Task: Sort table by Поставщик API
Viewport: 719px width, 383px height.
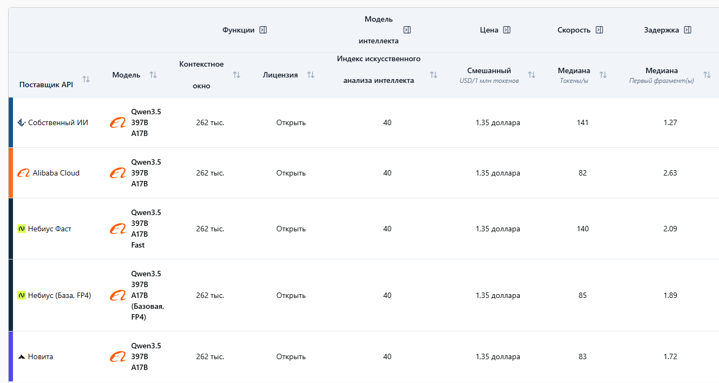Action: point(86,80)
